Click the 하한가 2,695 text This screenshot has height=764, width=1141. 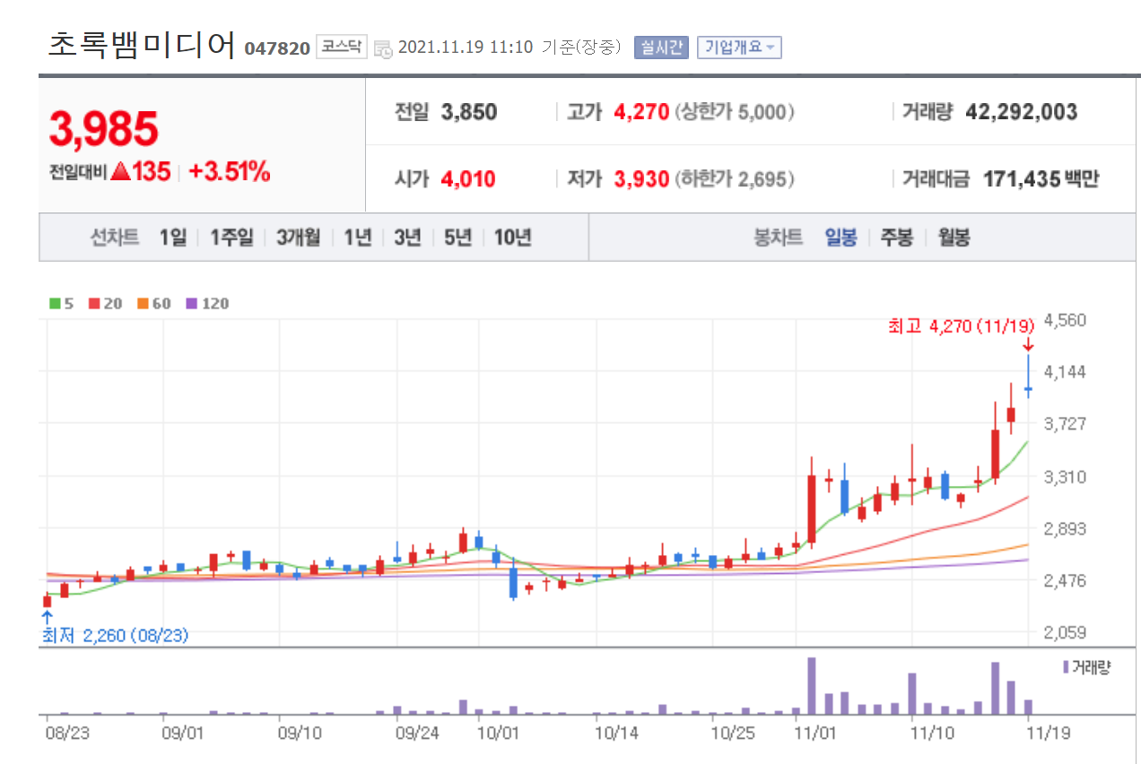[x=735, y=179]
